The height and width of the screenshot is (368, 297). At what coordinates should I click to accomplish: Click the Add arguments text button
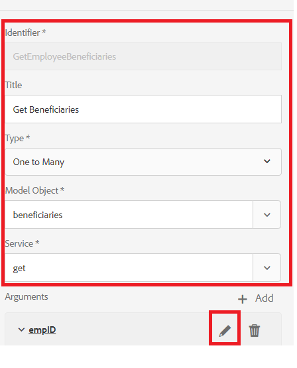(x=264, y=298)
